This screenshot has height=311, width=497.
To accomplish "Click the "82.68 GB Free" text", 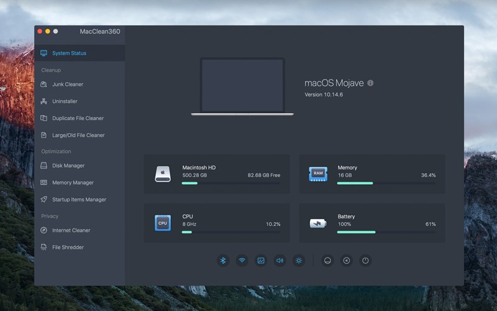I will pos(263,175).
